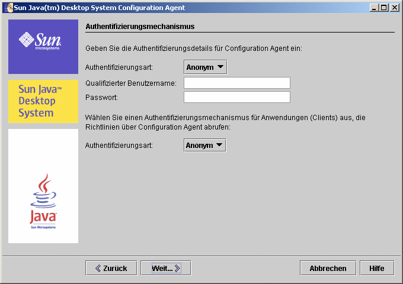
Task: Cancel the wizard with Abbrechen
Action: [x=328, y=268]
